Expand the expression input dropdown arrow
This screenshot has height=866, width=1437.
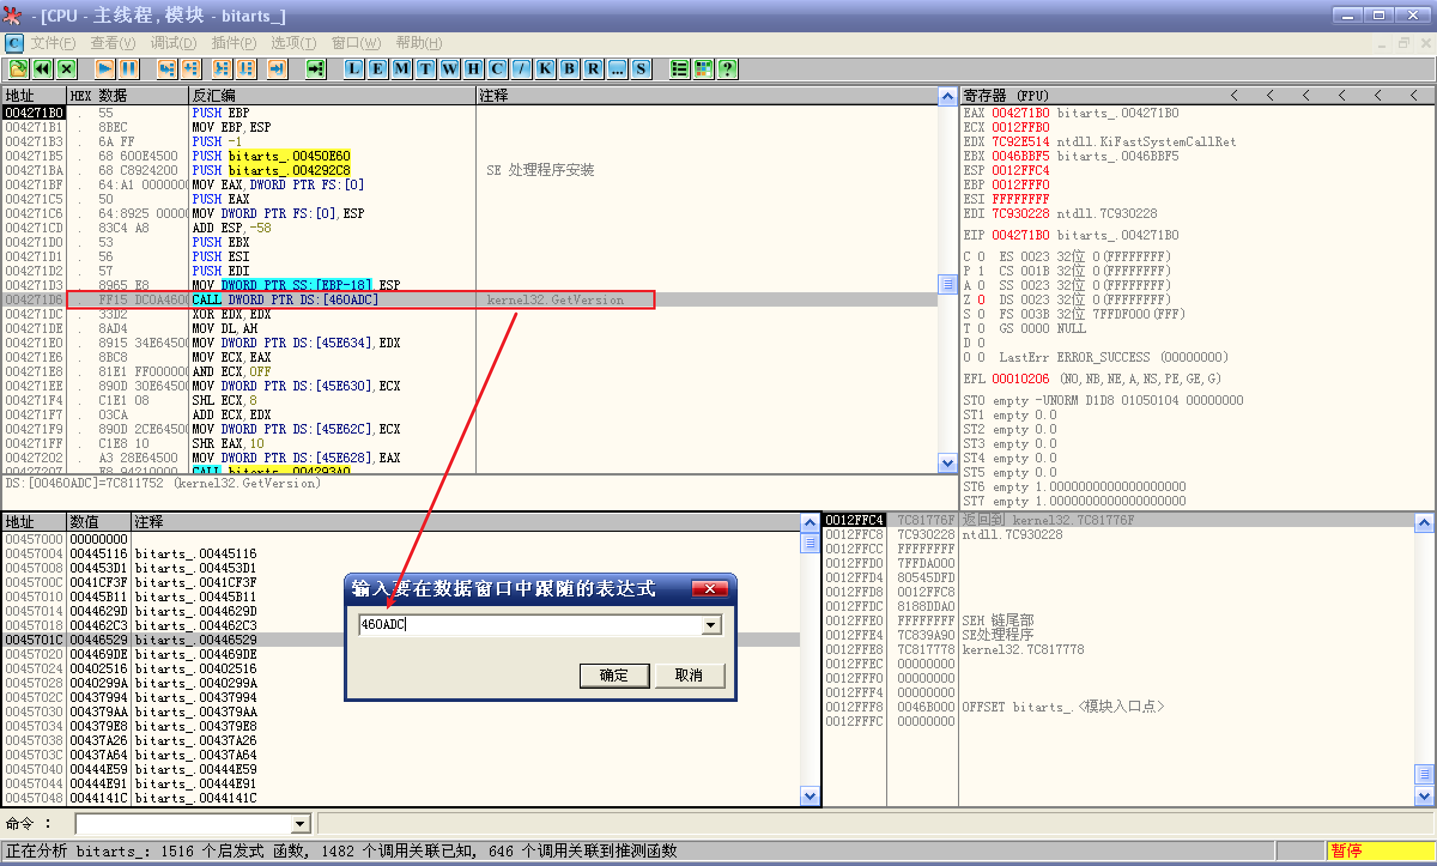(x=711, y=625)
